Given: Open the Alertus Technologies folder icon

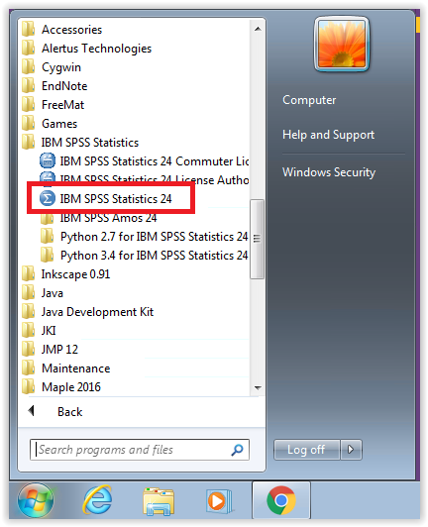Looking at the screenshot, I should (x=29, y=48).
